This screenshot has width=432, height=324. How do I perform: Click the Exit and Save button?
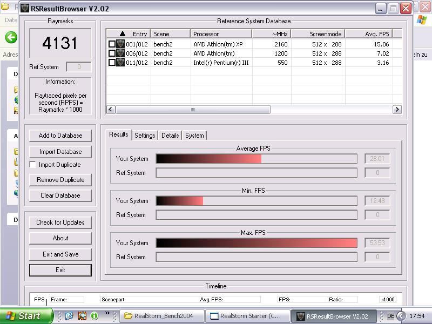pyautogui.click(x=60, y=254)
